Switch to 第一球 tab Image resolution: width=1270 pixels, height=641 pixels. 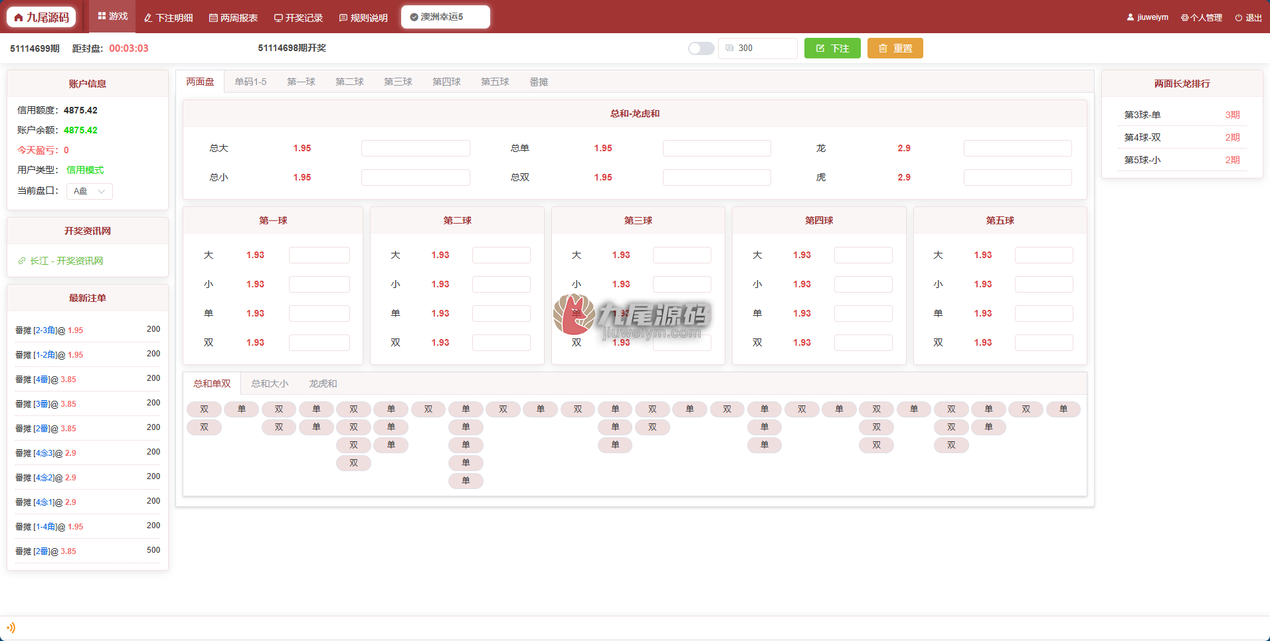pyautogui.click(x=301, y=82)
